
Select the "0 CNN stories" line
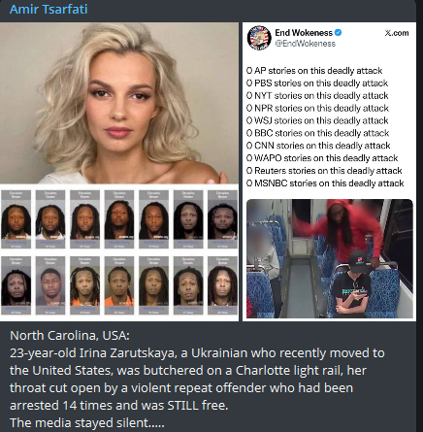[318, 146]
